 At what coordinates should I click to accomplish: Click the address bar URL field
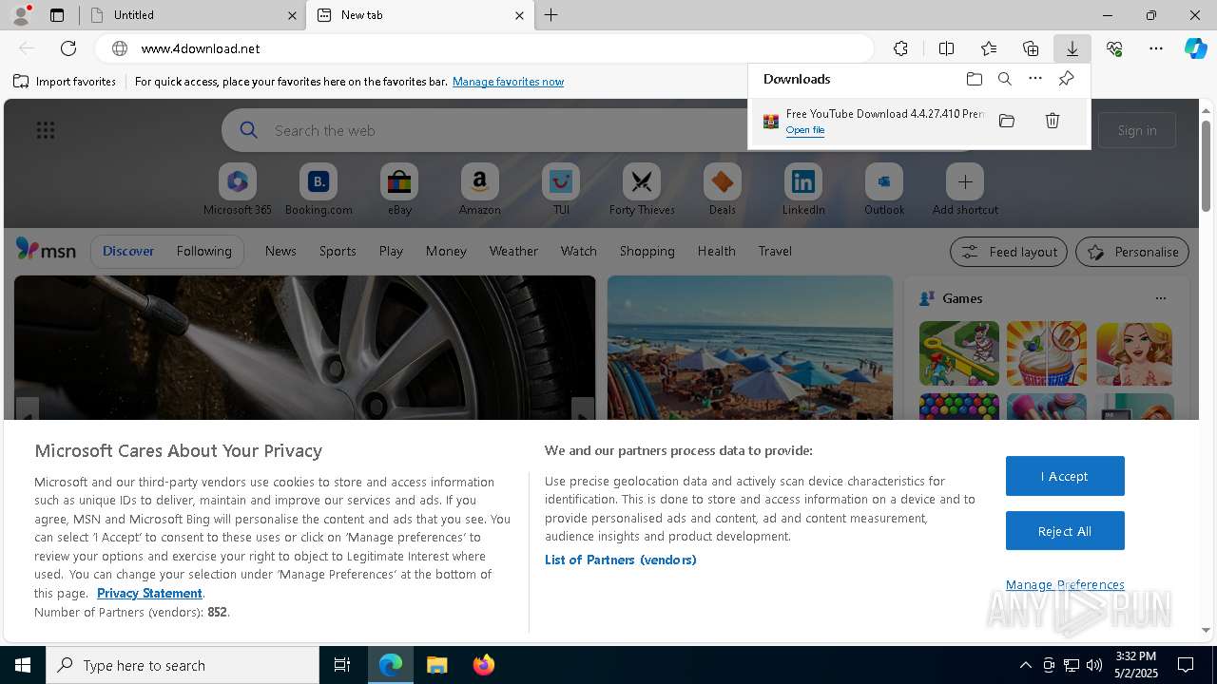pyautogui.click(x=485, y=48)
